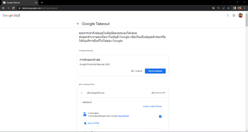Viewport: 248px width, 132px height.
Task: Open the page options three-dot menu
Action: (x=228, y=15)
